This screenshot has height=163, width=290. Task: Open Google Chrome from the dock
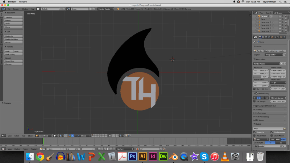click(40, 157)
